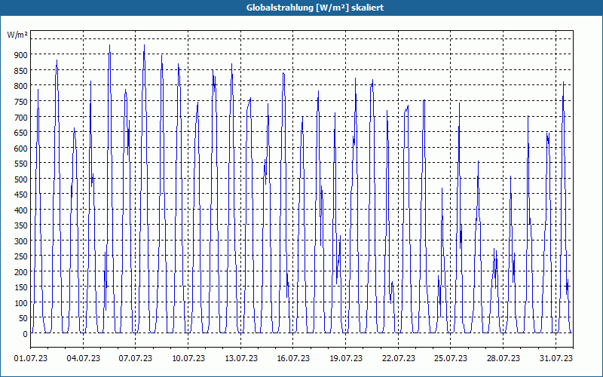603x377 pixels.
Task: Click the 200 y-axis value
Action: (x=21, y=272)
